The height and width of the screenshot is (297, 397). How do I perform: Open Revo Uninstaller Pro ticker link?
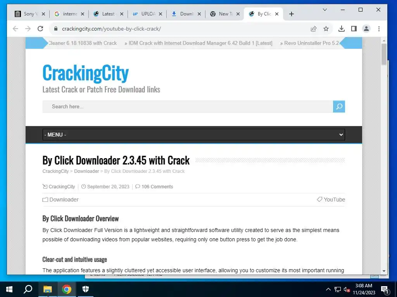coord(311,43)
